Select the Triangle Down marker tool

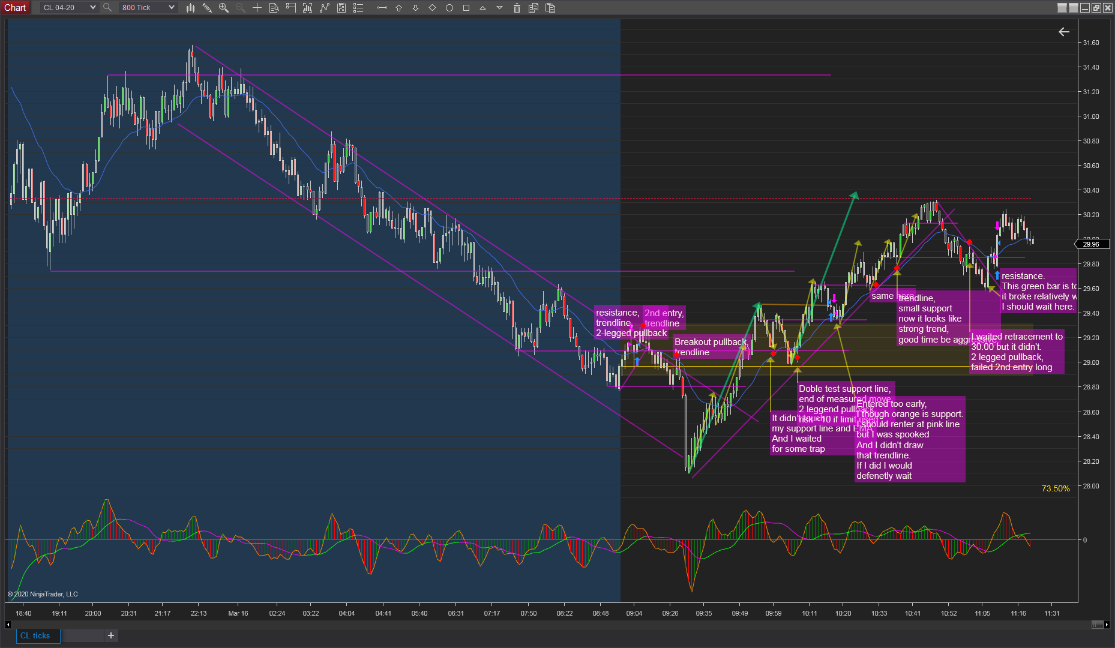click(x=499, y=8)
